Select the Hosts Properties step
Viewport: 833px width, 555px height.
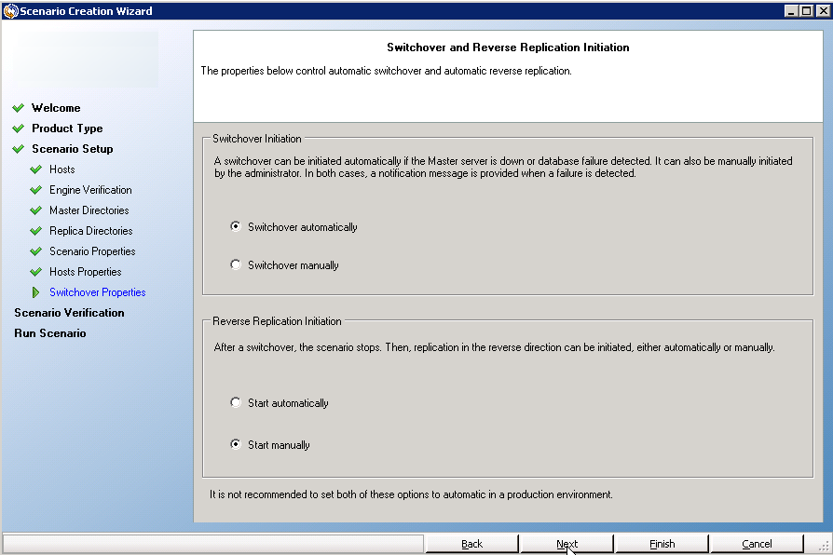click(86, 272)
